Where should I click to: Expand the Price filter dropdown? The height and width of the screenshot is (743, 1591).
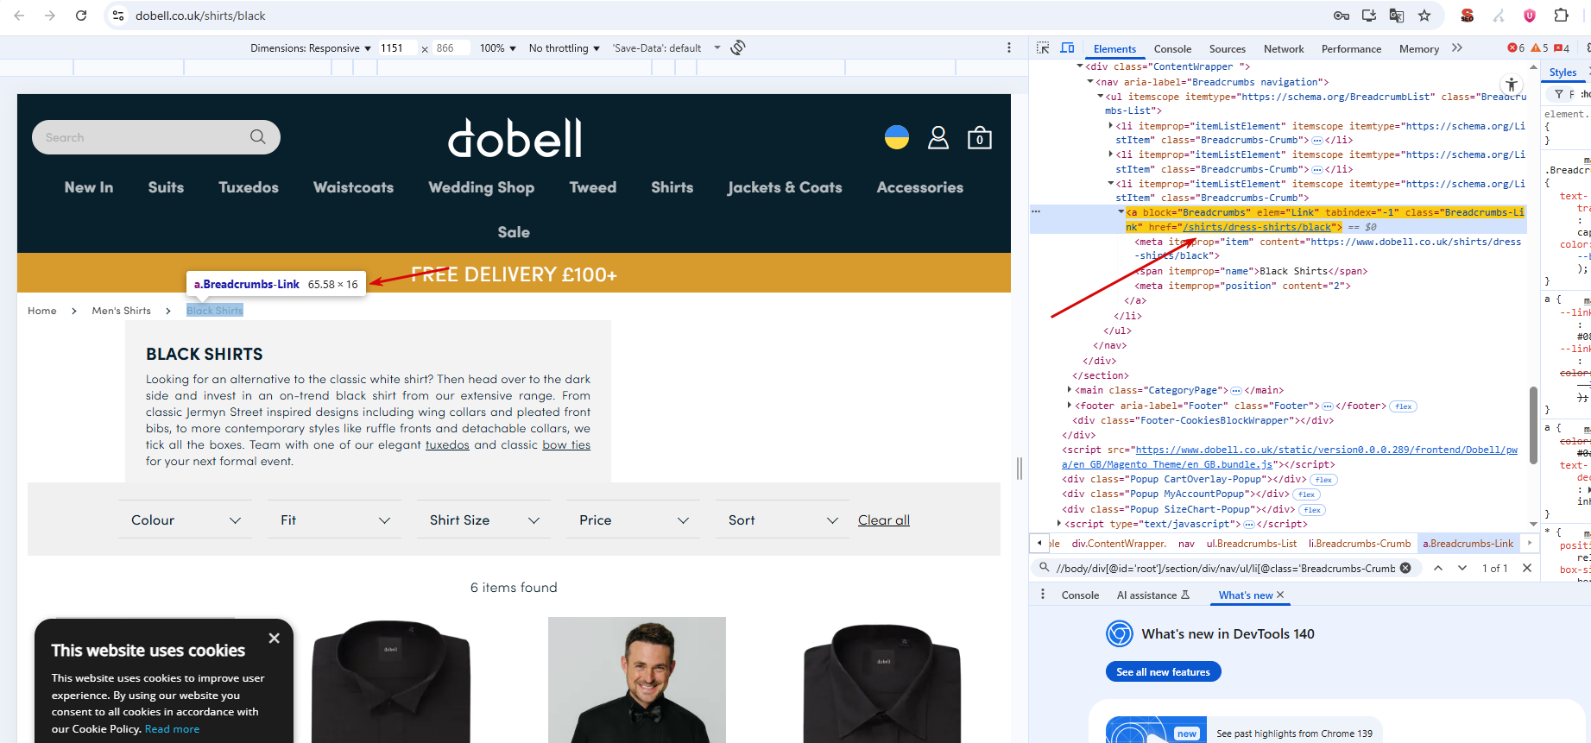point(634,520)
